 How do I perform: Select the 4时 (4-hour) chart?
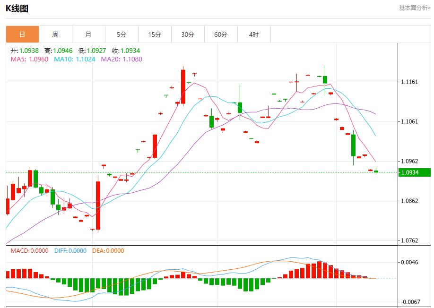click(x=253, y=34)
